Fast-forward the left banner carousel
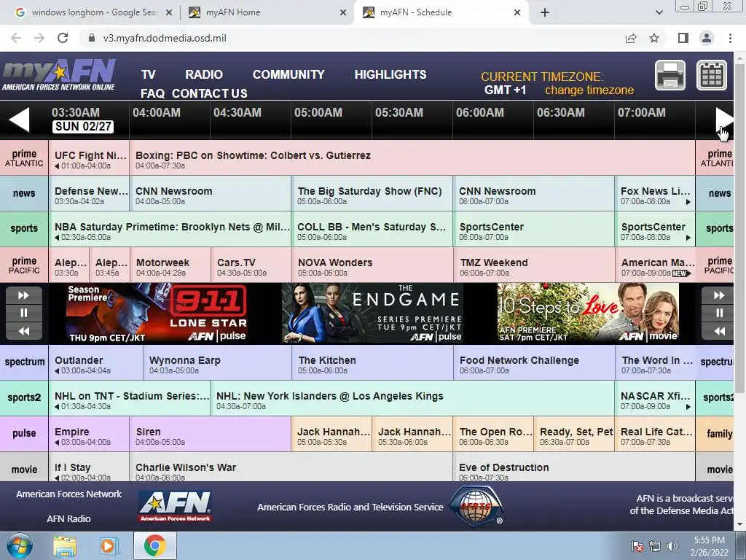This screenshot has height=560, width=746. (x=24, y=296)
